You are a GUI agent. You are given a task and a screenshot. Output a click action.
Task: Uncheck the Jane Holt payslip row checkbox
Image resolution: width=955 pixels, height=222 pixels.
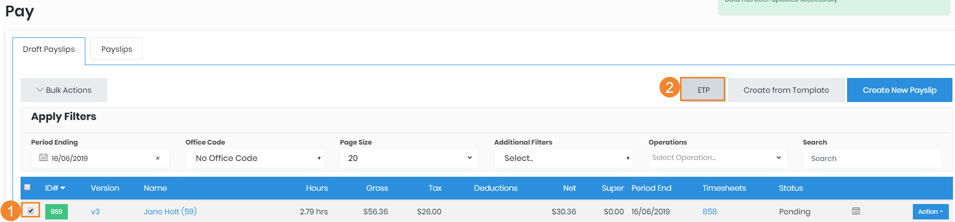31,211
